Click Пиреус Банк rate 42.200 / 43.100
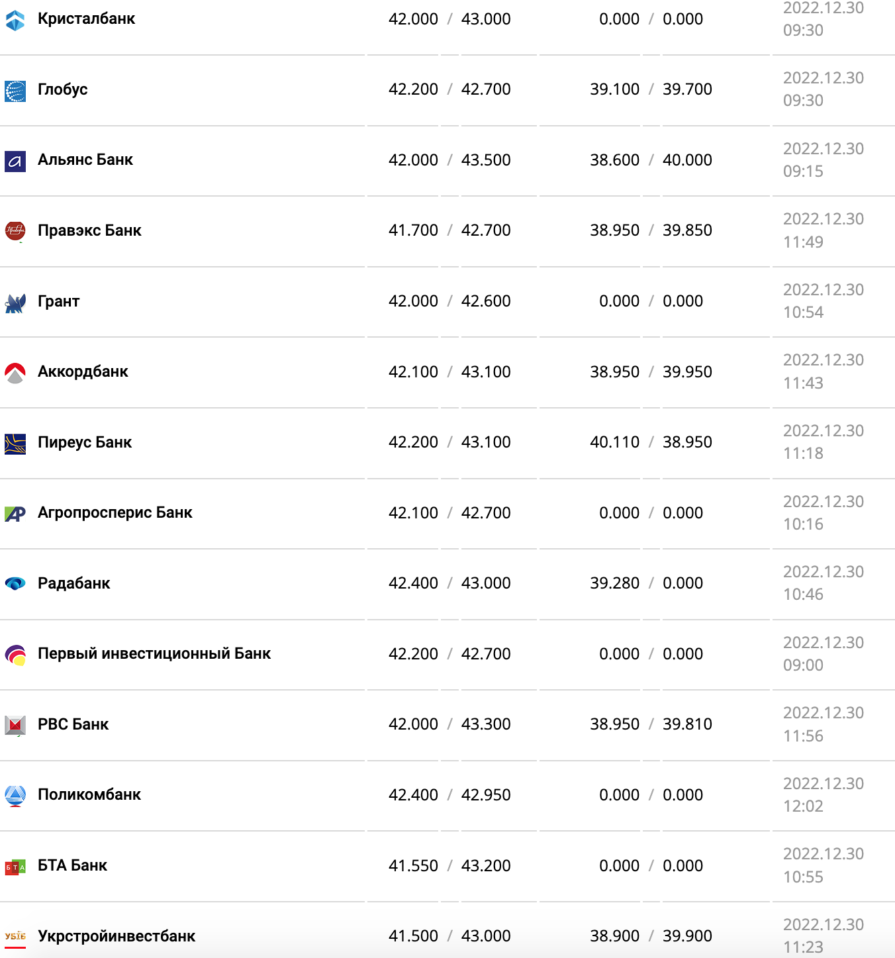This screenshot has width=895, height=958. (x=449, y=442)
